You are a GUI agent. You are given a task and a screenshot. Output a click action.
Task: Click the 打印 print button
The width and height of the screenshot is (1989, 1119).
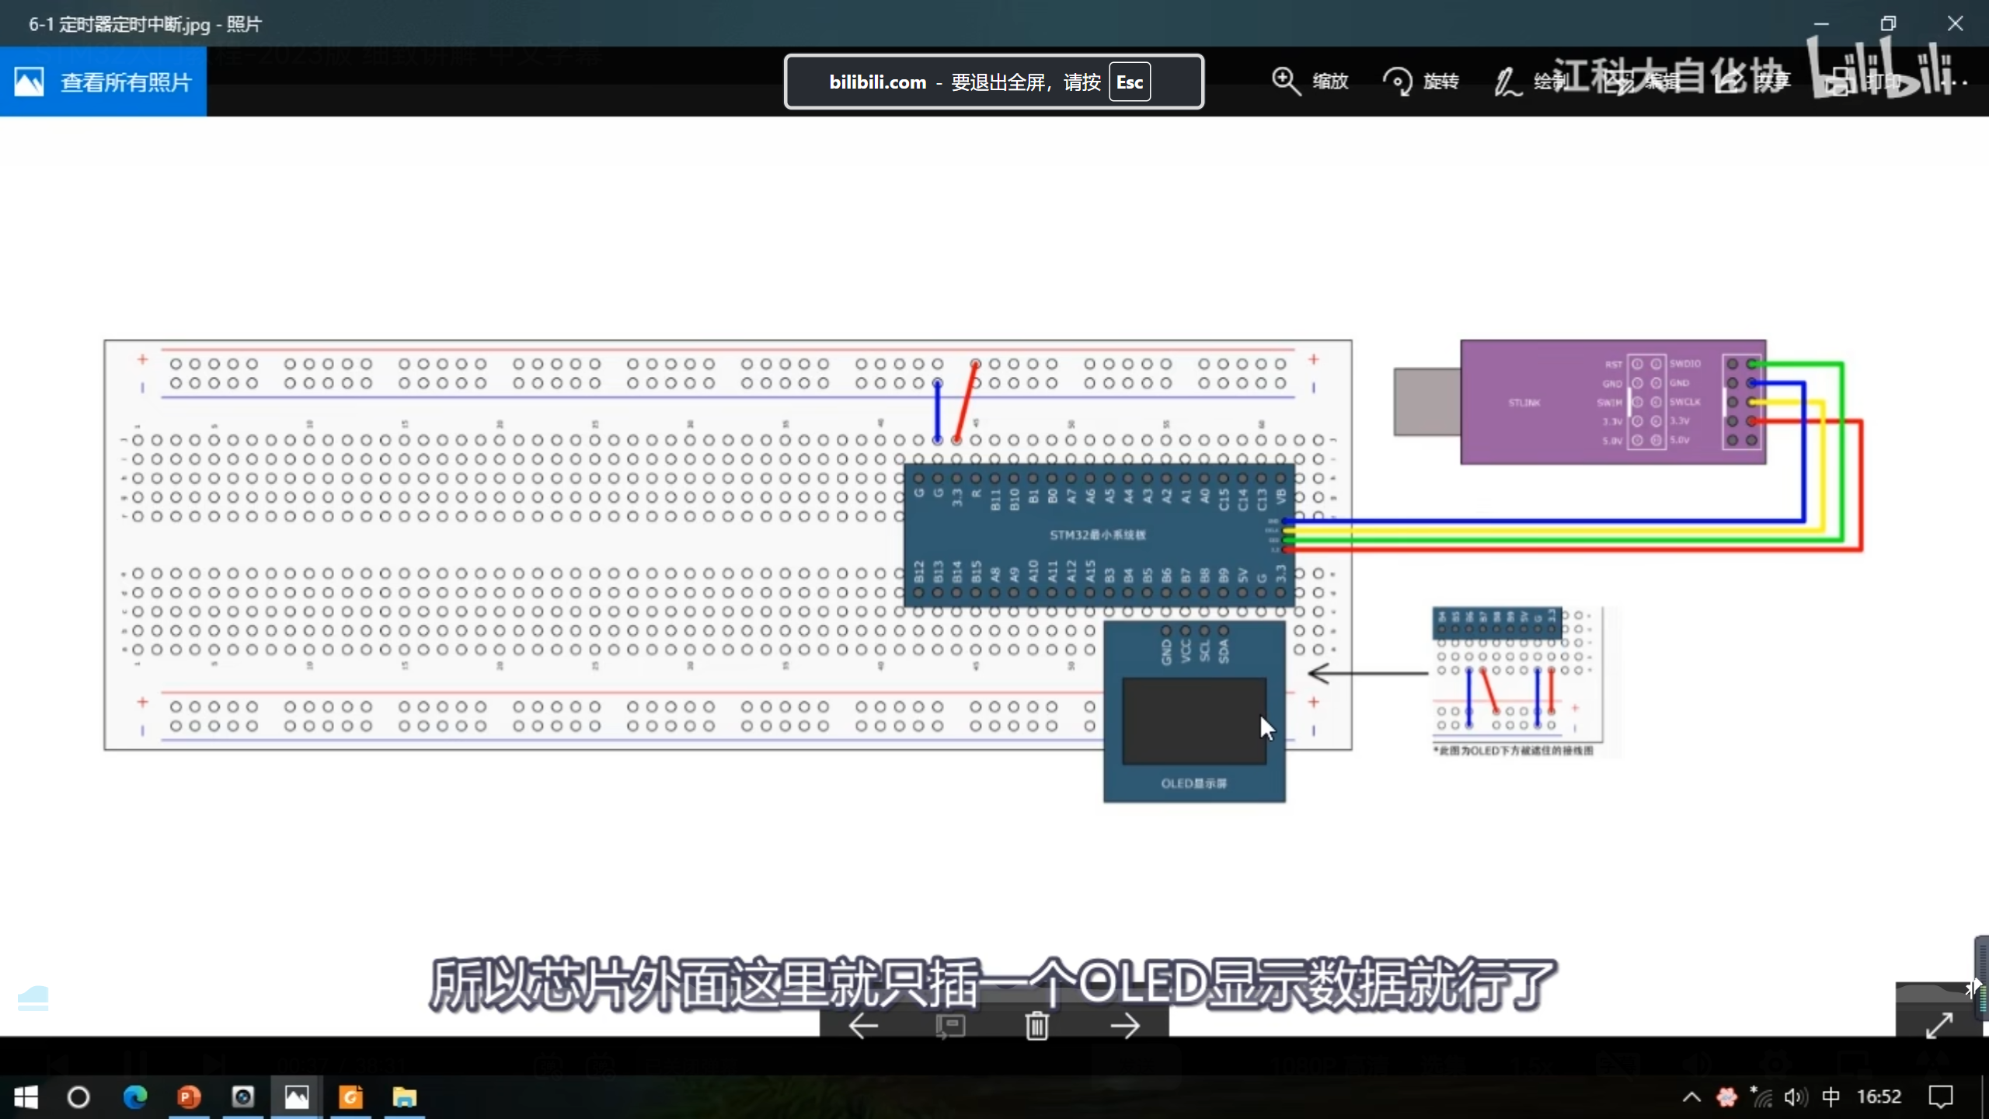[1861, 81]
